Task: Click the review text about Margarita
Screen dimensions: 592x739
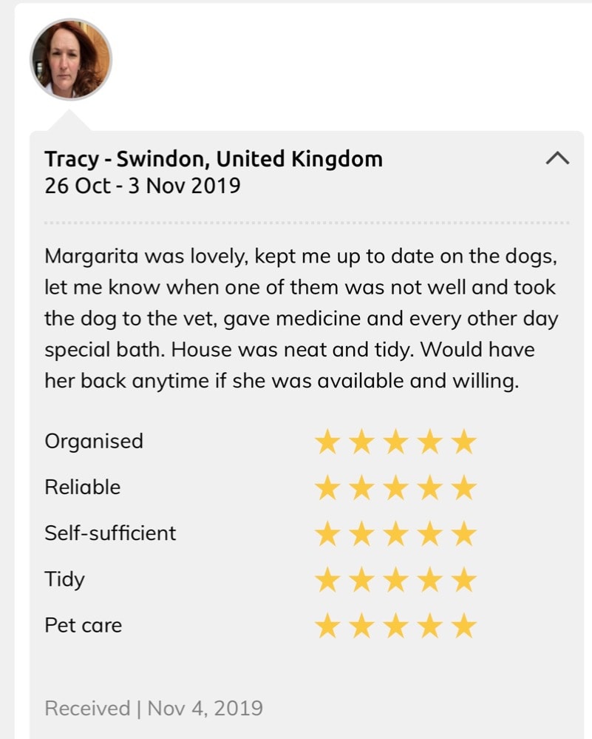Action: pyautogui.click(x=301, y=319)
